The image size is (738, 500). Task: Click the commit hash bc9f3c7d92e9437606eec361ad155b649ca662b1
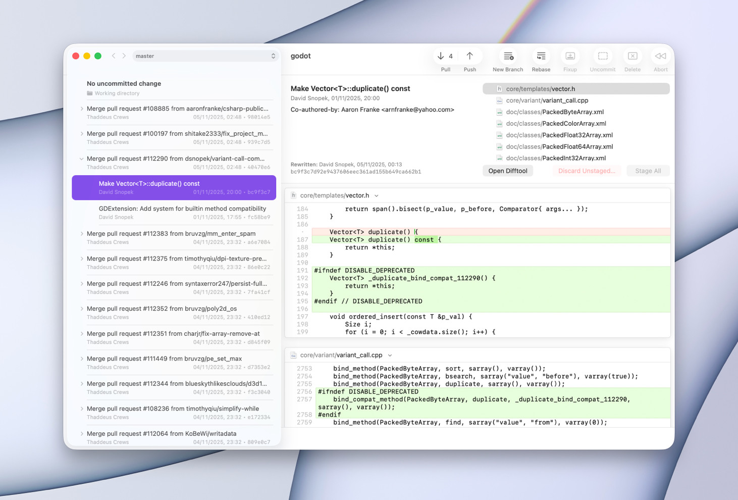pos(356,172)
